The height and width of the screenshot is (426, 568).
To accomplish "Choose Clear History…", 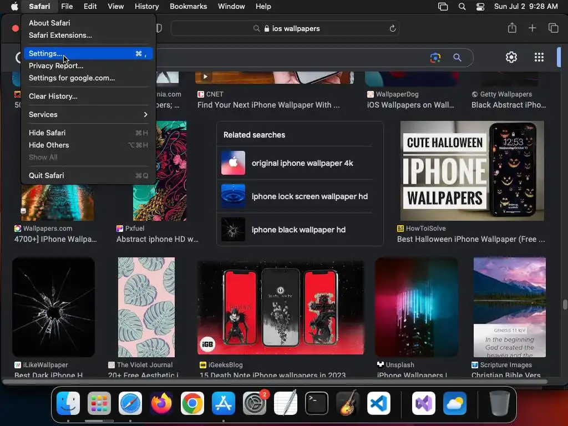I will pyautogui.click(x=88, y=97).
